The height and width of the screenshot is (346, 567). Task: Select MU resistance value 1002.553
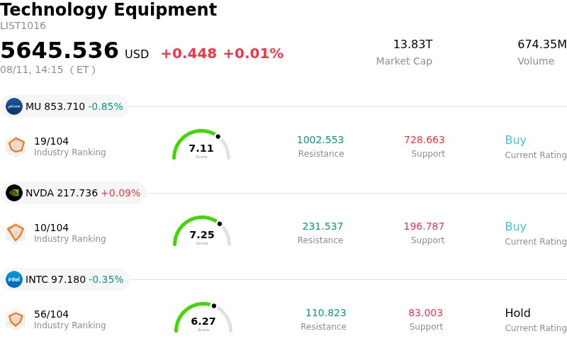coord(320,140)
